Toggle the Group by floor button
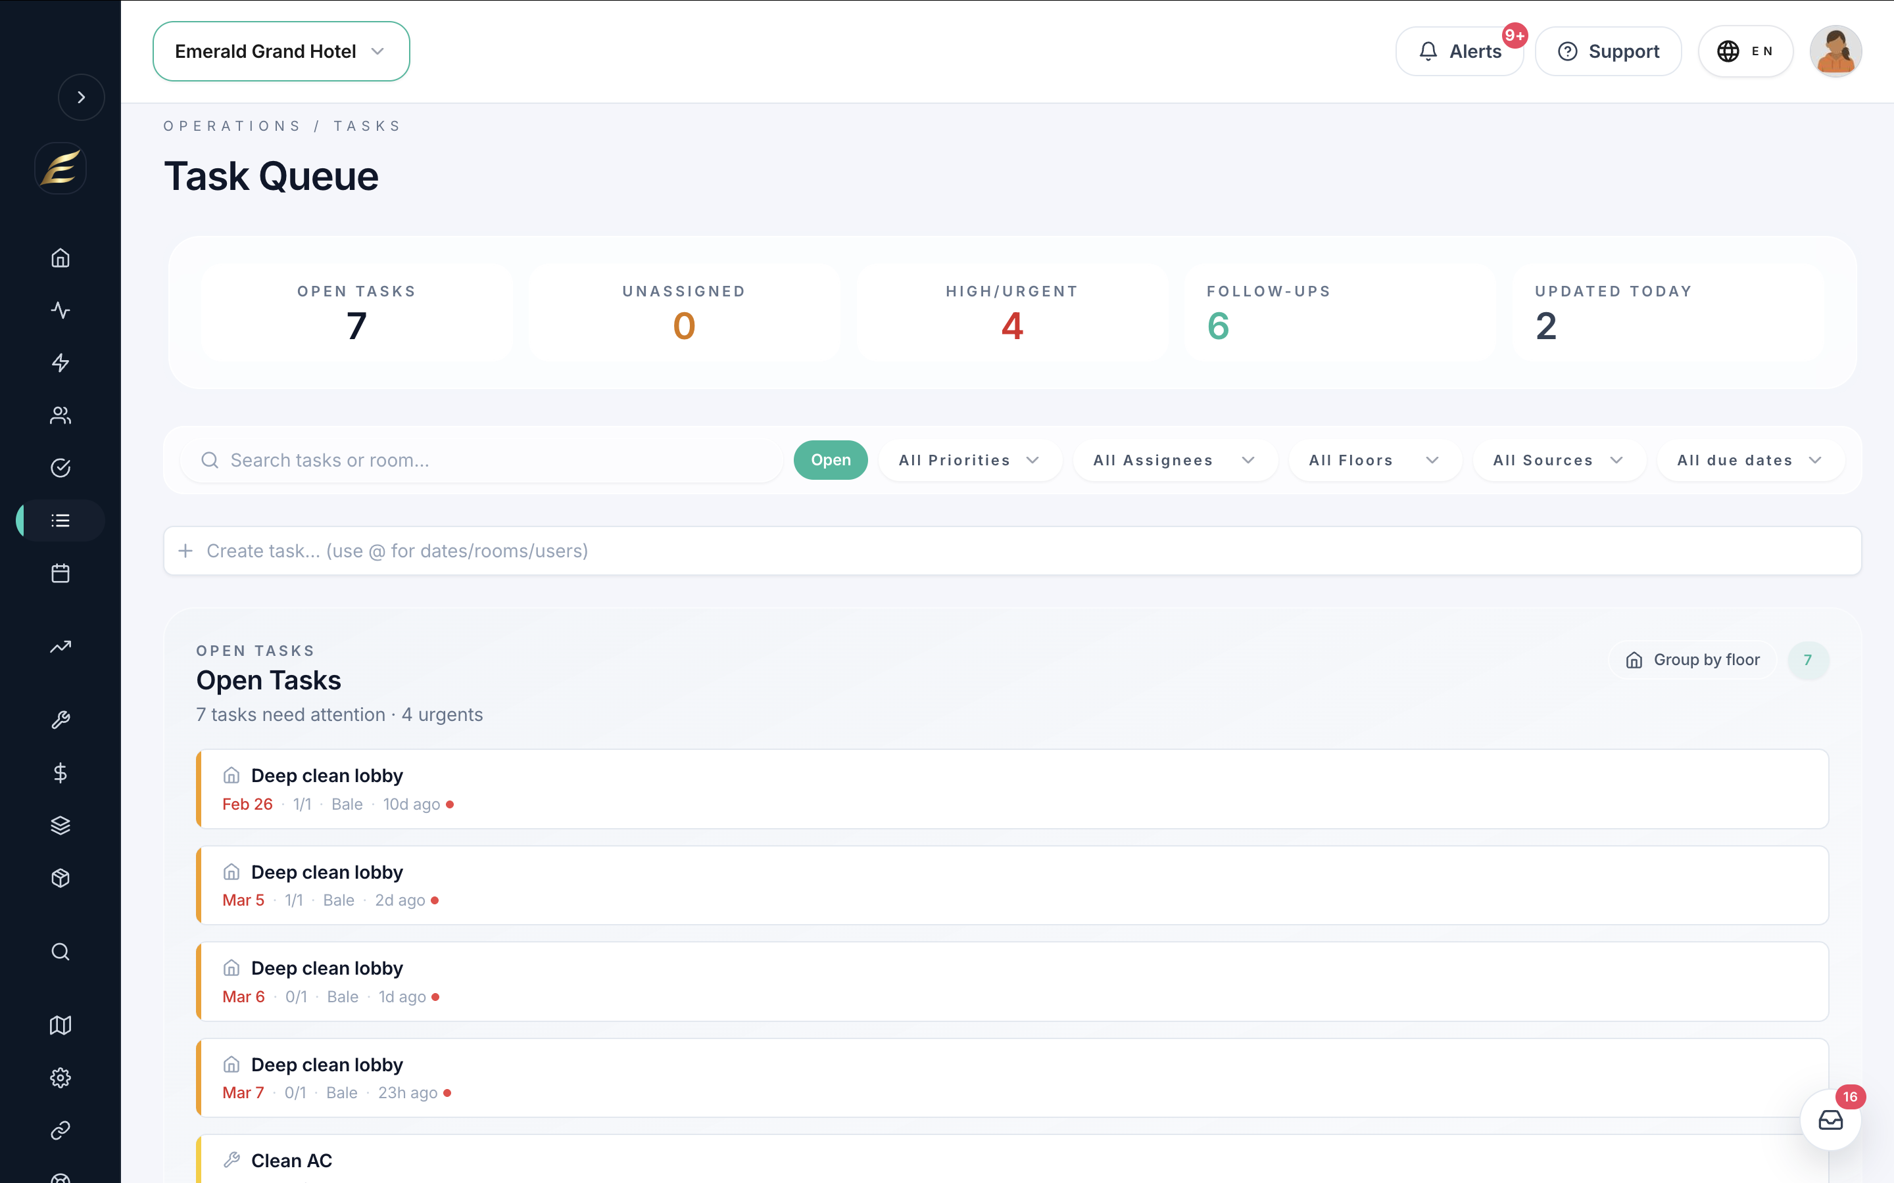Image resolution: width=1894 pixels, height=1183 pixels. (x=1693, y=661)
